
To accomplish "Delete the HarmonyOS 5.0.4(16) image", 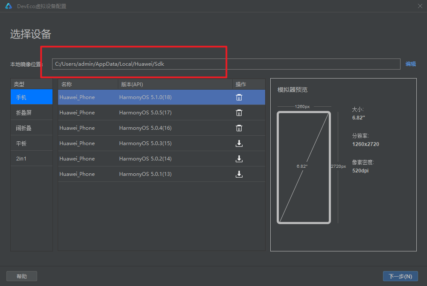I will click(239, 128).
